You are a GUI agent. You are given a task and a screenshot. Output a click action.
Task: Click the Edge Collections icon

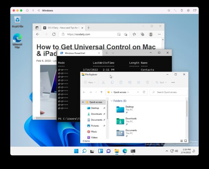click(x=142, y=34)
